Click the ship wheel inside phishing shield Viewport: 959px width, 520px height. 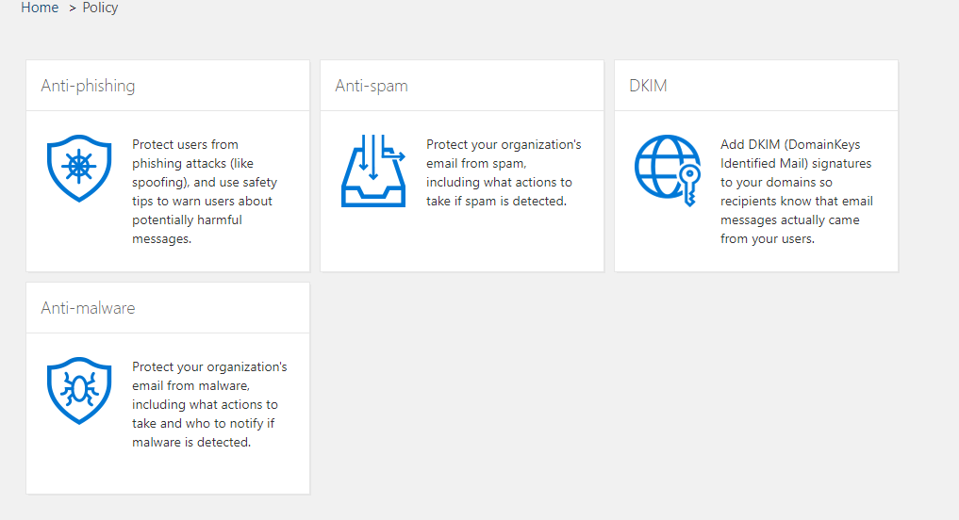79,166
